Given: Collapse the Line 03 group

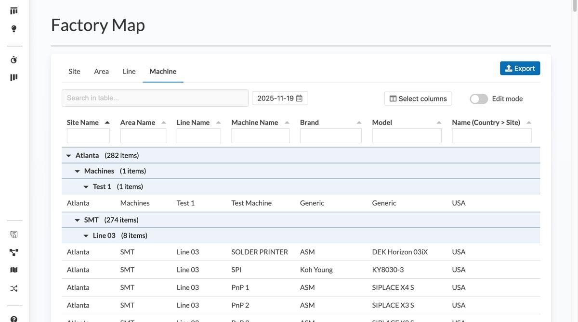Looking at the screenshot, I should pos(86,236).
